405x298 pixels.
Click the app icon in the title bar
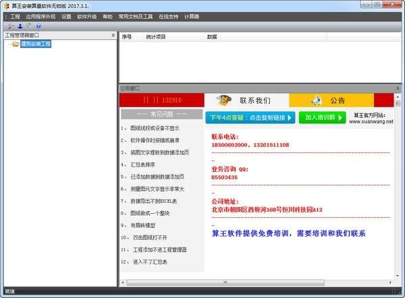[x=7, y=5]
